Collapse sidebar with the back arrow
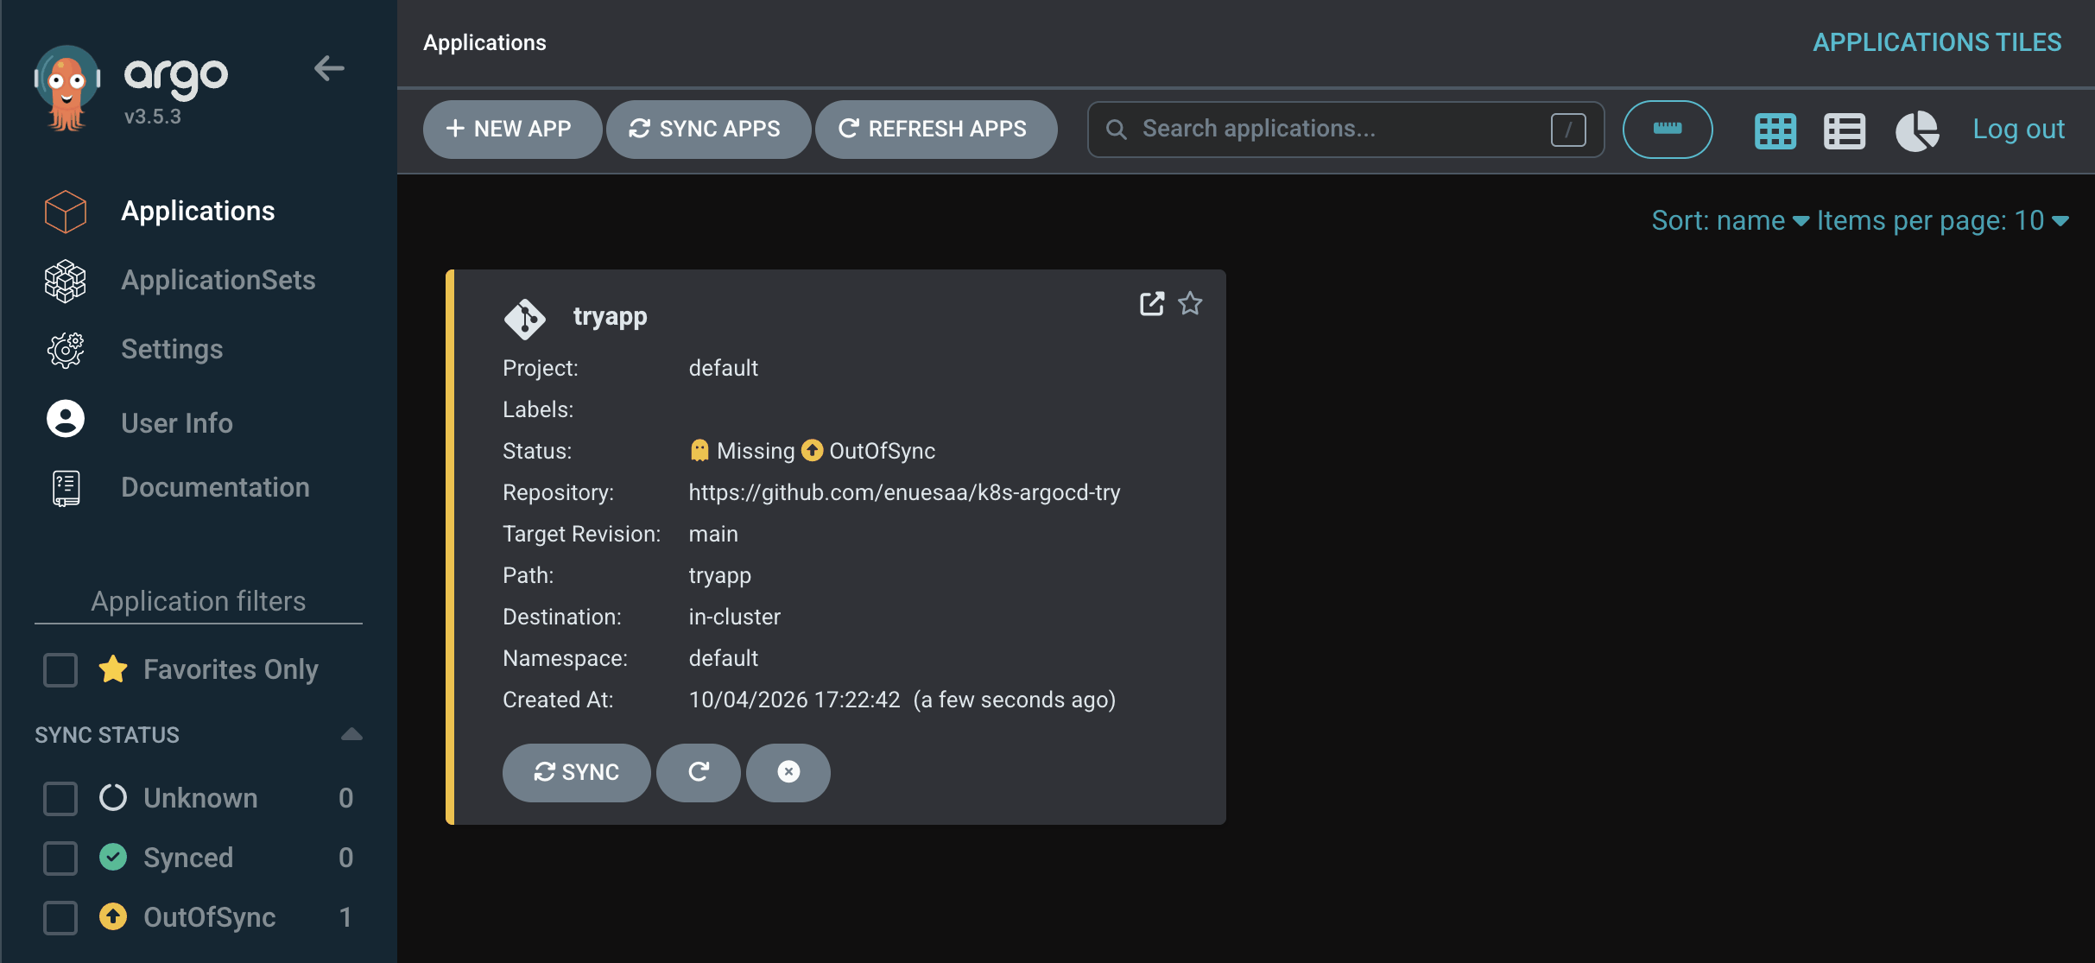This screenshot has width=2095, height=963. tap(329, 68)
